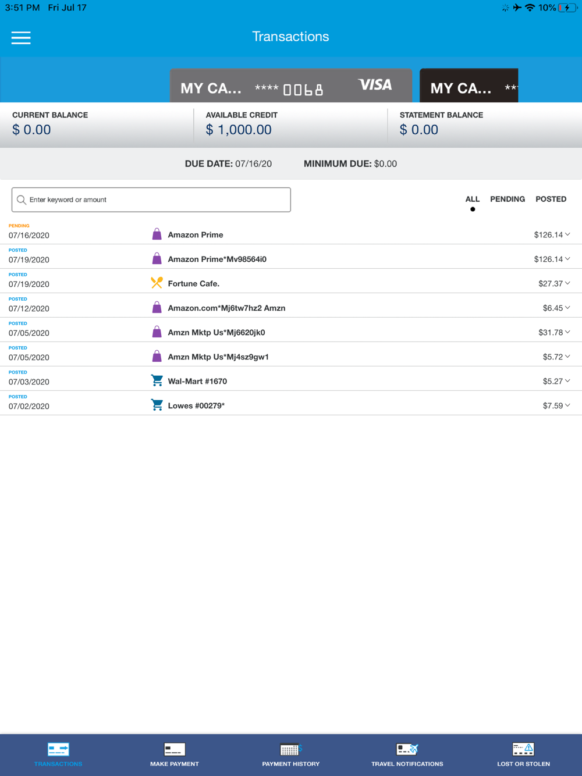Viewport: 582px width, 776px height.
Task: Tap the cart icon for Lowes #00279*
Action: click(x=157, y=405)
